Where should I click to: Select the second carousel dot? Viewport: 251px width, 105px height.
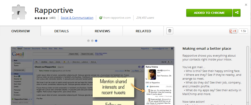coord(92,41)
